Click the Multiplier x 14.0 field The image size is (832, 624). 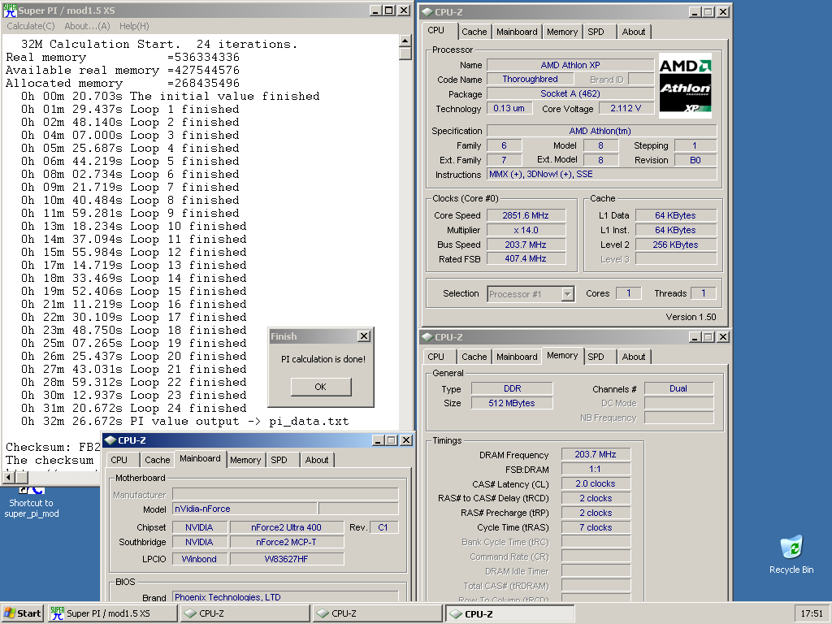(526, 230)
